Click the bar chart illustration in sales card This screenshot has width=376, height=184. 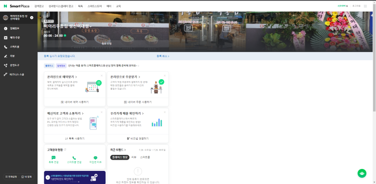(157, 122)
